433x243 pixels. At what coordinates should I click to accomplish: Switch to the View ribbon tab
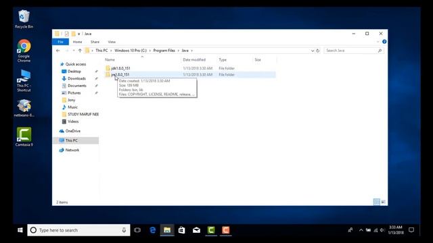(x=112, y=42)
